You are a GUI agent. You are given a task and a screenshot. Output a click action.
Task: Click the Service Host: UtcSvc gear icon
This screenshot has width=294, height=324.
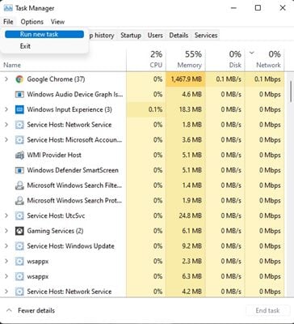(19, 216)
